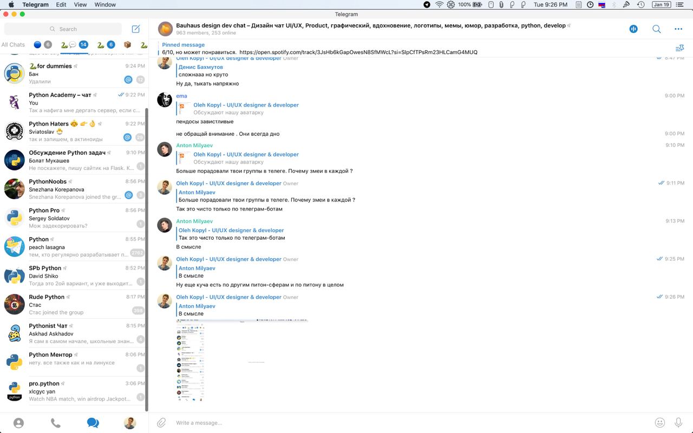The image size is (693, 433).
Task: Show the pinned messages list icon
Action: [x=679, y=48]
